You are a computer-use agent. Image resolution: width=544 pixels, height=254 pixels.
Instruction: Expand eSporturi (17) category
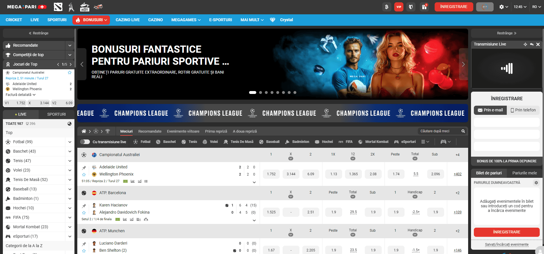click(70, 236)
